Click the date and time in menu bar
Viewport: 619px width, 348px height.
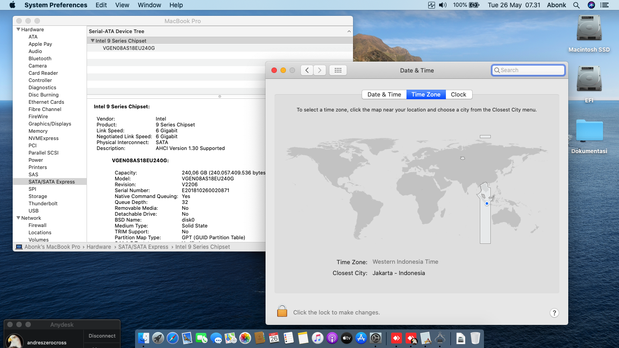point(514,5)
